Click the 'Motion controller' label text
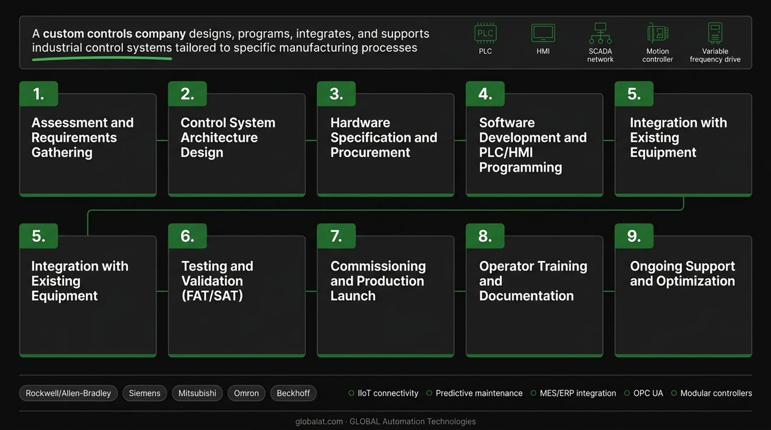This screenshot has height=430, width=771. (x=657, y=55)
